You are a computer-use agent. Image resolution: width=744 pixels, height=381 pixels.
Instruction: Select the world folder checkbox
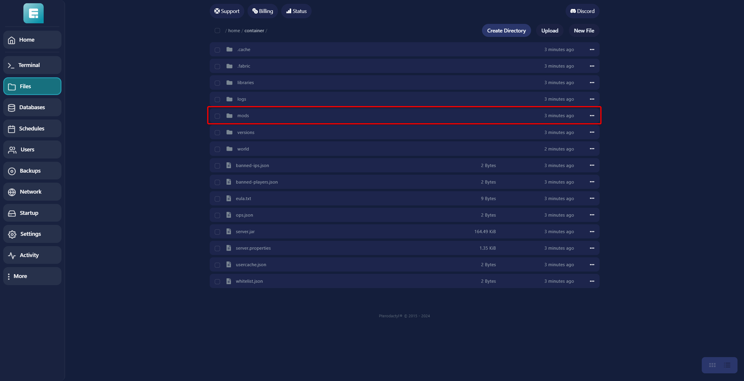pyautogui.click(x=217, y=149)
